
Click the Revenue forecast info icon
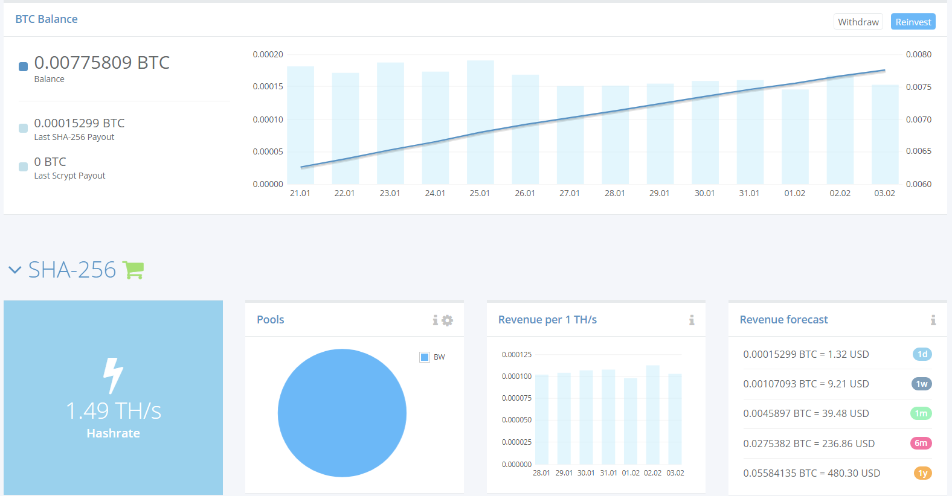[933, 320]
